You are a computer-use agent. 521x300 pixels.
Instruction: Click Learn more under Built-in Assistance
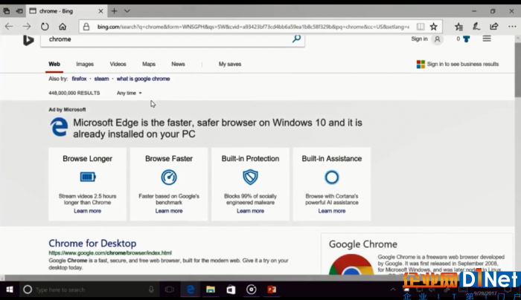pyautogui.click(x=332, y=211)
